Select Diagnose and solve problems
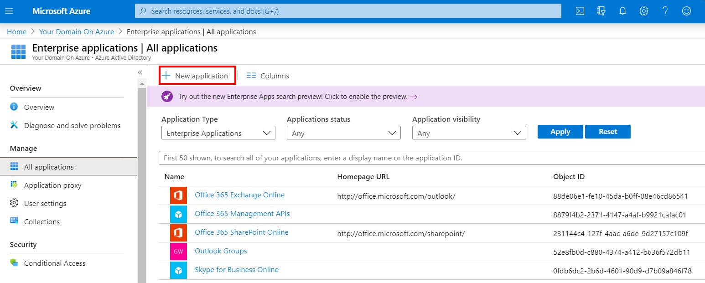Viewport: 705px width, 283px height. click(72, 125)
